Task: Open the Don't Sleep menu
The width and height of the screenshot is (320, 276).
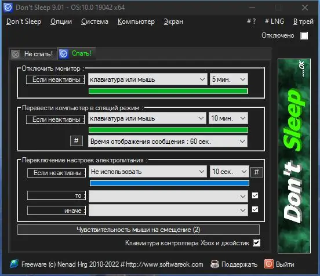Action: pyautogui.click(x=24, y=21)
